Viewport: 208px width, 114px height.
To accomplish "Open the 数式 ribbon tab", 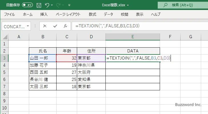I will tap(92, 14).
